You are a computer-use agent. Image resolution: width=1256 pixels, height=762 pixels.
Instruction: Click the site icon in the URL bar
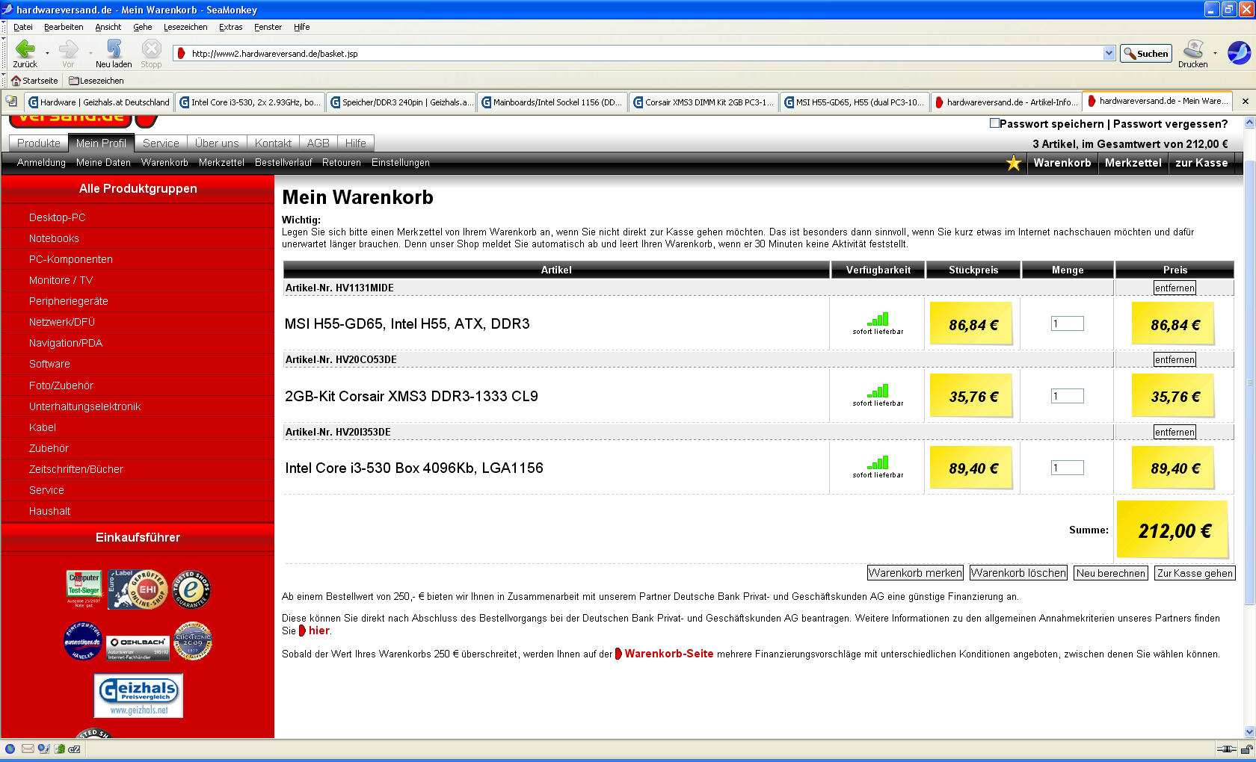point(181,53)
